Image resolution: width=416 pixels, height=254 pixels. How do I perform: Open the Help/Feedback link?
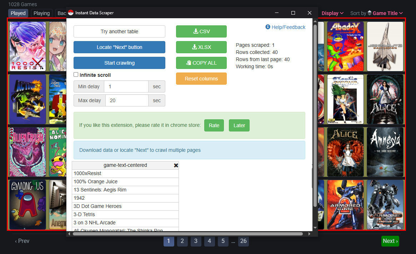click(x=289, y=27)
